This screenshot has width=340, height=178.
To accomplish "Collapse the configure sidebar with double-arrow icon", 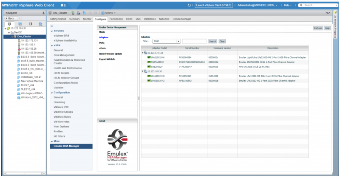I will click(x=51, y=26).
